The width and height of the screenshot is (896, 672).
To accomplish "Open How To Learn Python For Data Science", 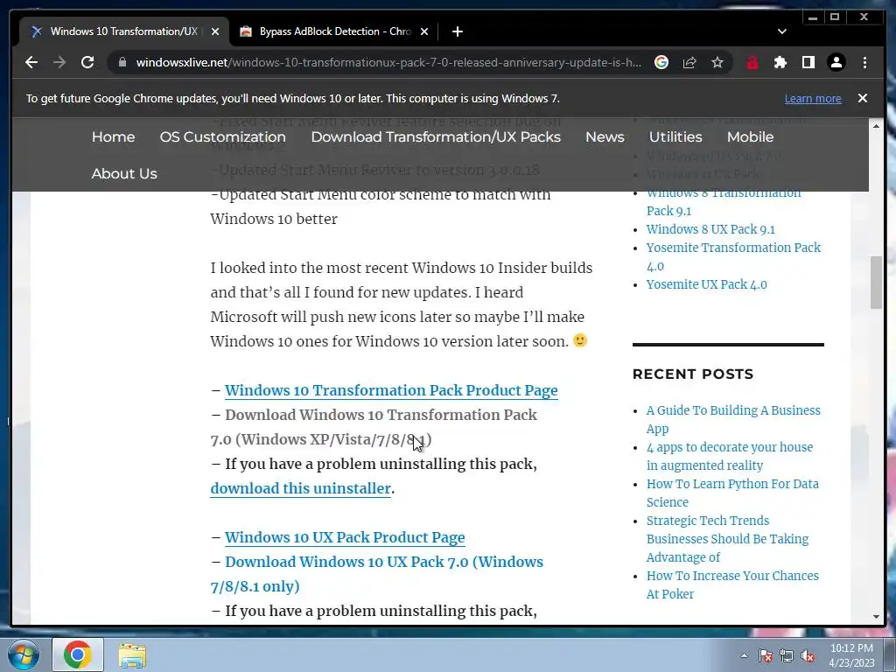I will coord(732,493).
